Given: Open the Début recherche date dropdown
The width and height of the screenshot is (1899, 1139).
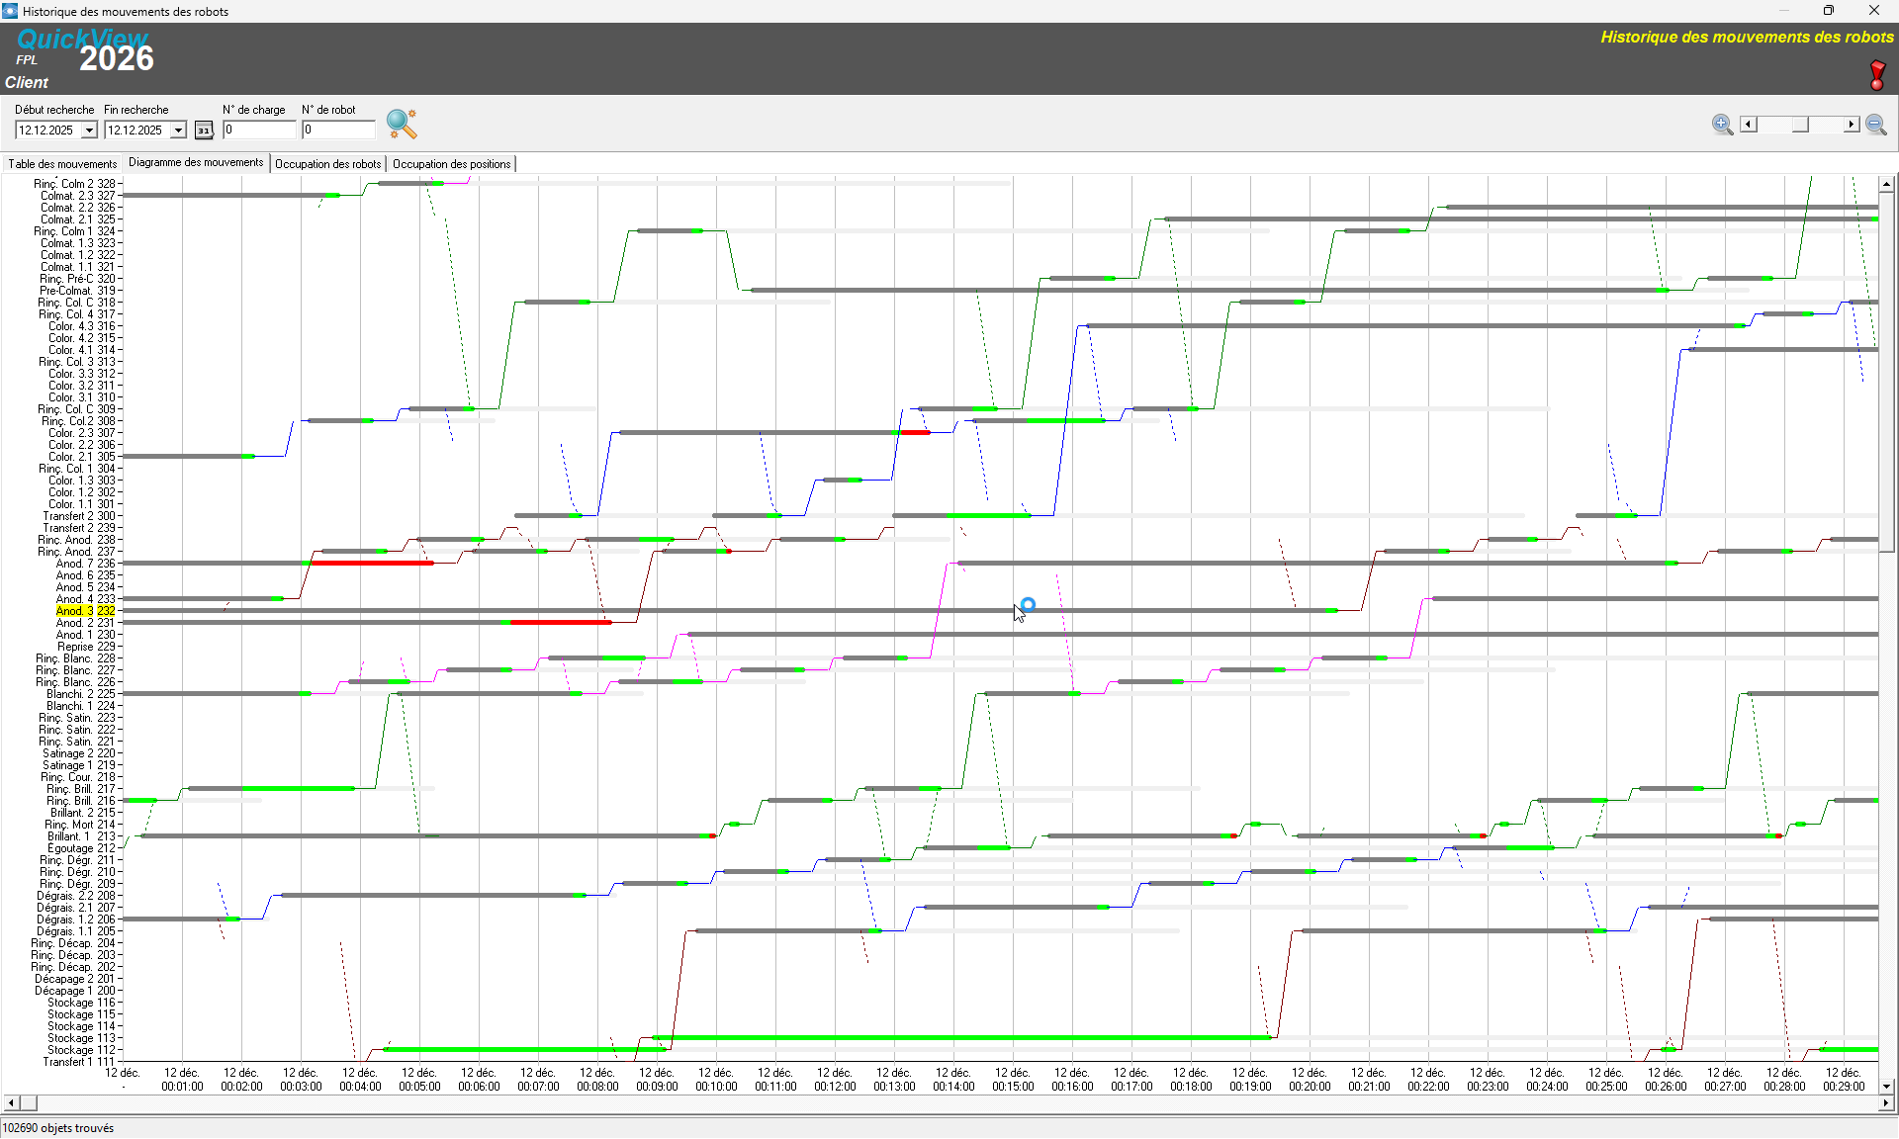Looking at the screenshot, I should [89, 131].
